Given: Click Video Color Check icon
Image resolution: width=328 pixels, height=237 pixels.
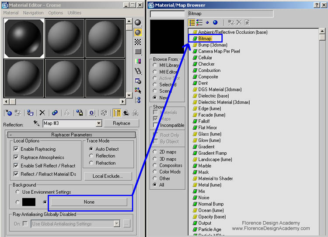Looking at the screenshot, I should tap(138, 61).
